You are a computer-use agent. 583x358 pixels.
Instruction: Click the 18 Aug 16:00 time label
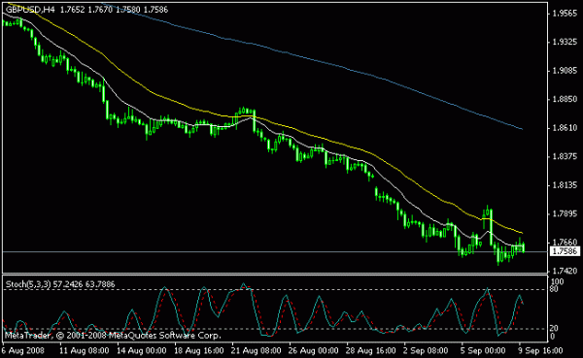click(x=199, y=350)
